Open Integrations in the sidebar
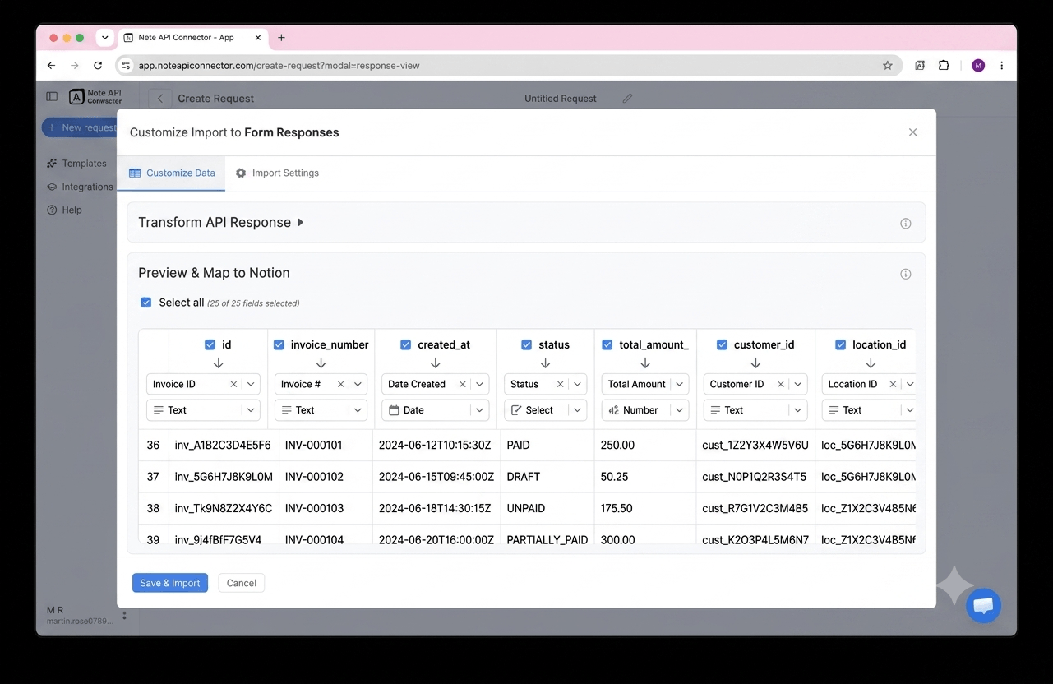This screenshot has width=1053, height=684. [x=80, y=187]
